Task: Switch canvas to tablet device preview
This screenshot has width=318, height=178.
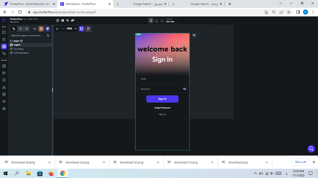Action: [x=156, y=21]
